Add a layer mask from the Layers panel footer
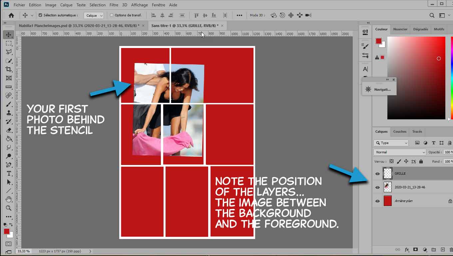453x256 pixels. [x=415, y=249]
